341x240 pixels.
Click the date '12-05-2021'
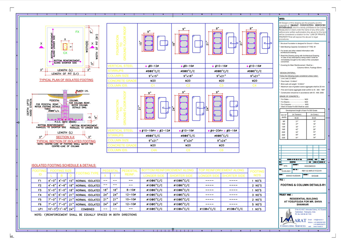tap(286, 171)
